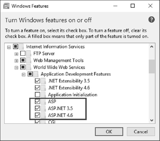Collapse the Application Development Features node
This screenshot has height=141, width=160.
(x=24, y=74)
